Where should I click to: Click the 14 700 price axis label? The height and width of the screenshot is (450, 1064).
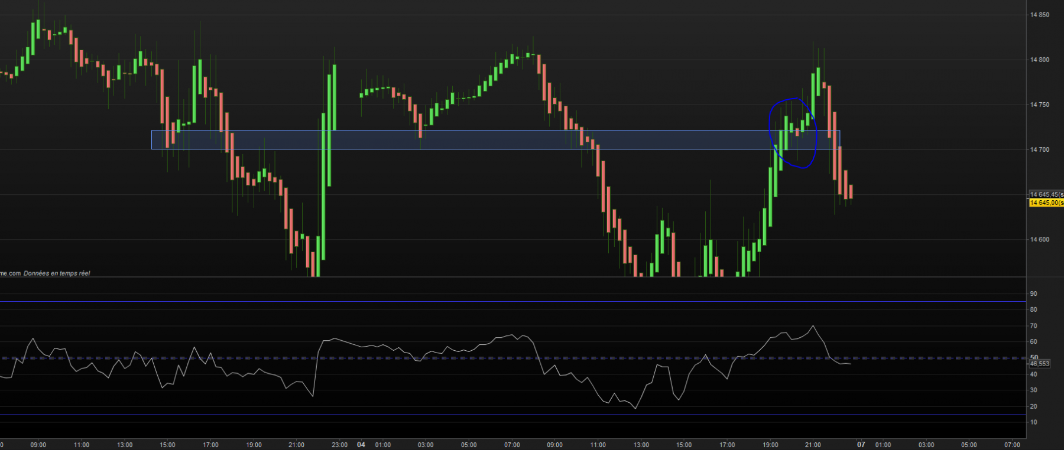point(1040,149)
